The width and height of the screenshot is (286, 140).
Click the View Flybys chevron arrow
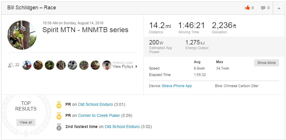136,67
